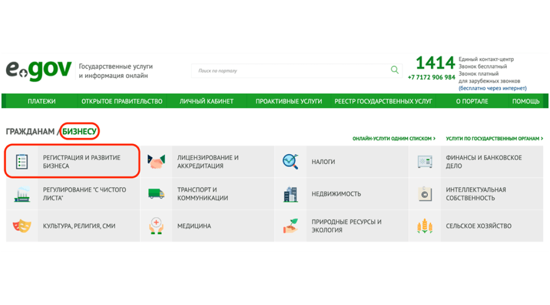Select the wheat agriculture icon
Viewport: 550px width, 305px height.
tap(425, 226)
